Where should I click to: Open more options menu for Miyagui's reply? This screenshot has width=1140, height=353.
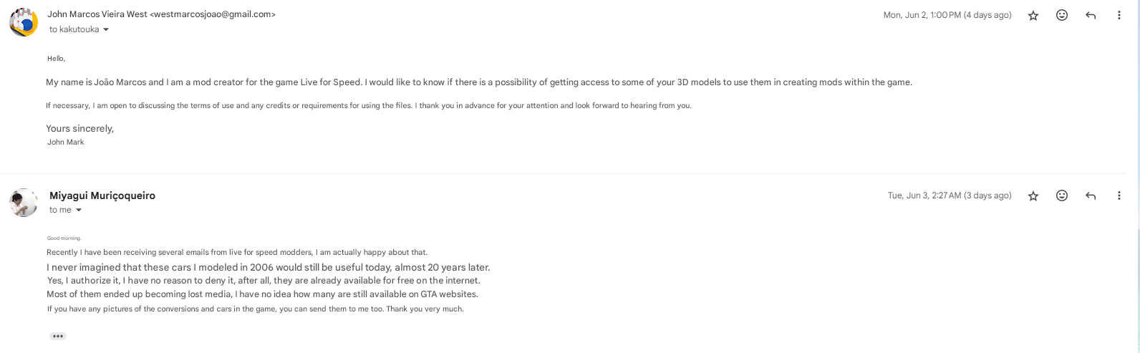pyautogui.click(x=1119, y=195)
